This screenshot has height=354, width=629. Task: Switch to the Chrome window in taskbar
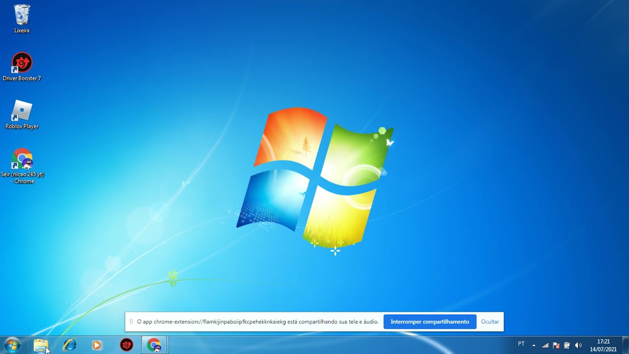[x=154, y=345]
